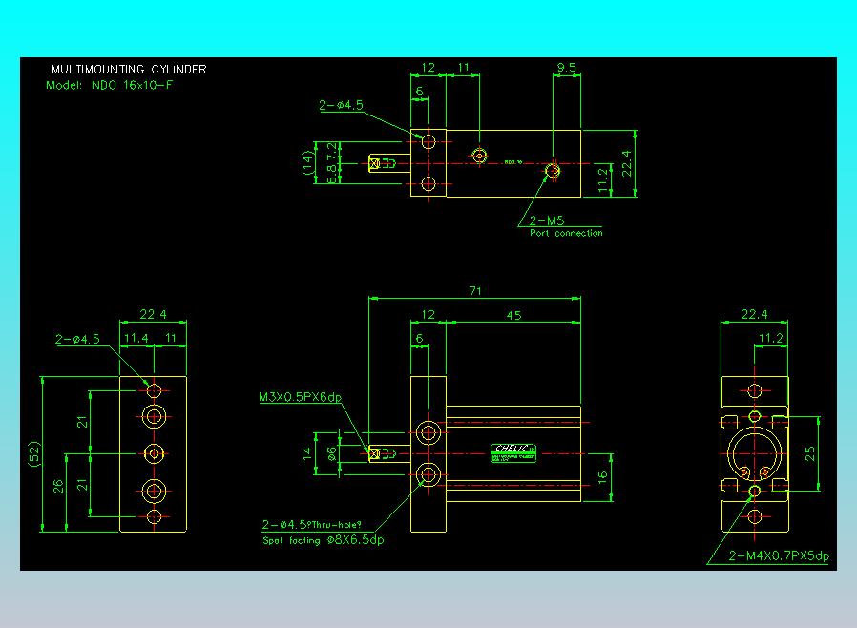Select the 2-ø4.5 label in left view
The width and height of the screenshot is (857, 628).
[77, 339]
